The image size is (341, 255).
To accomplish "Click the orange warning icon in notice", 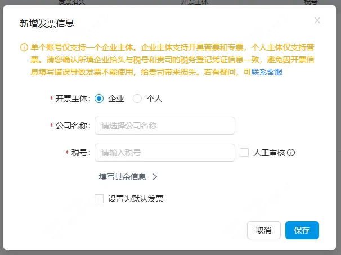I will click(24, 47).
